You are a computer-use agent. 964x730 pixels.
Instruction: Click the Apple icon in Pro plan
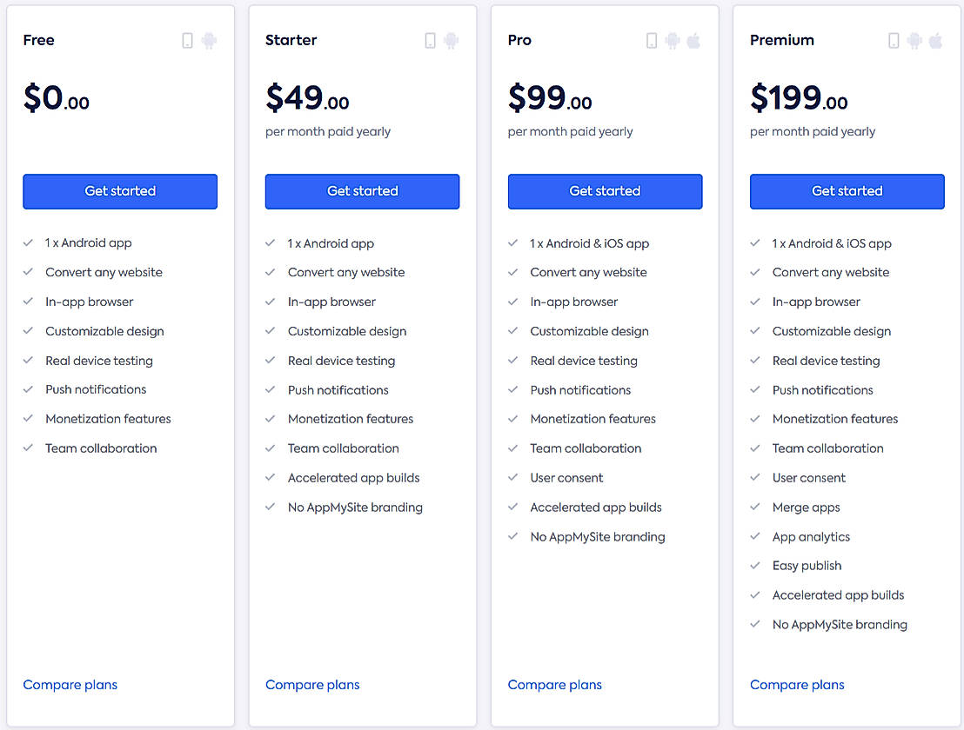(x=693, y=40)
